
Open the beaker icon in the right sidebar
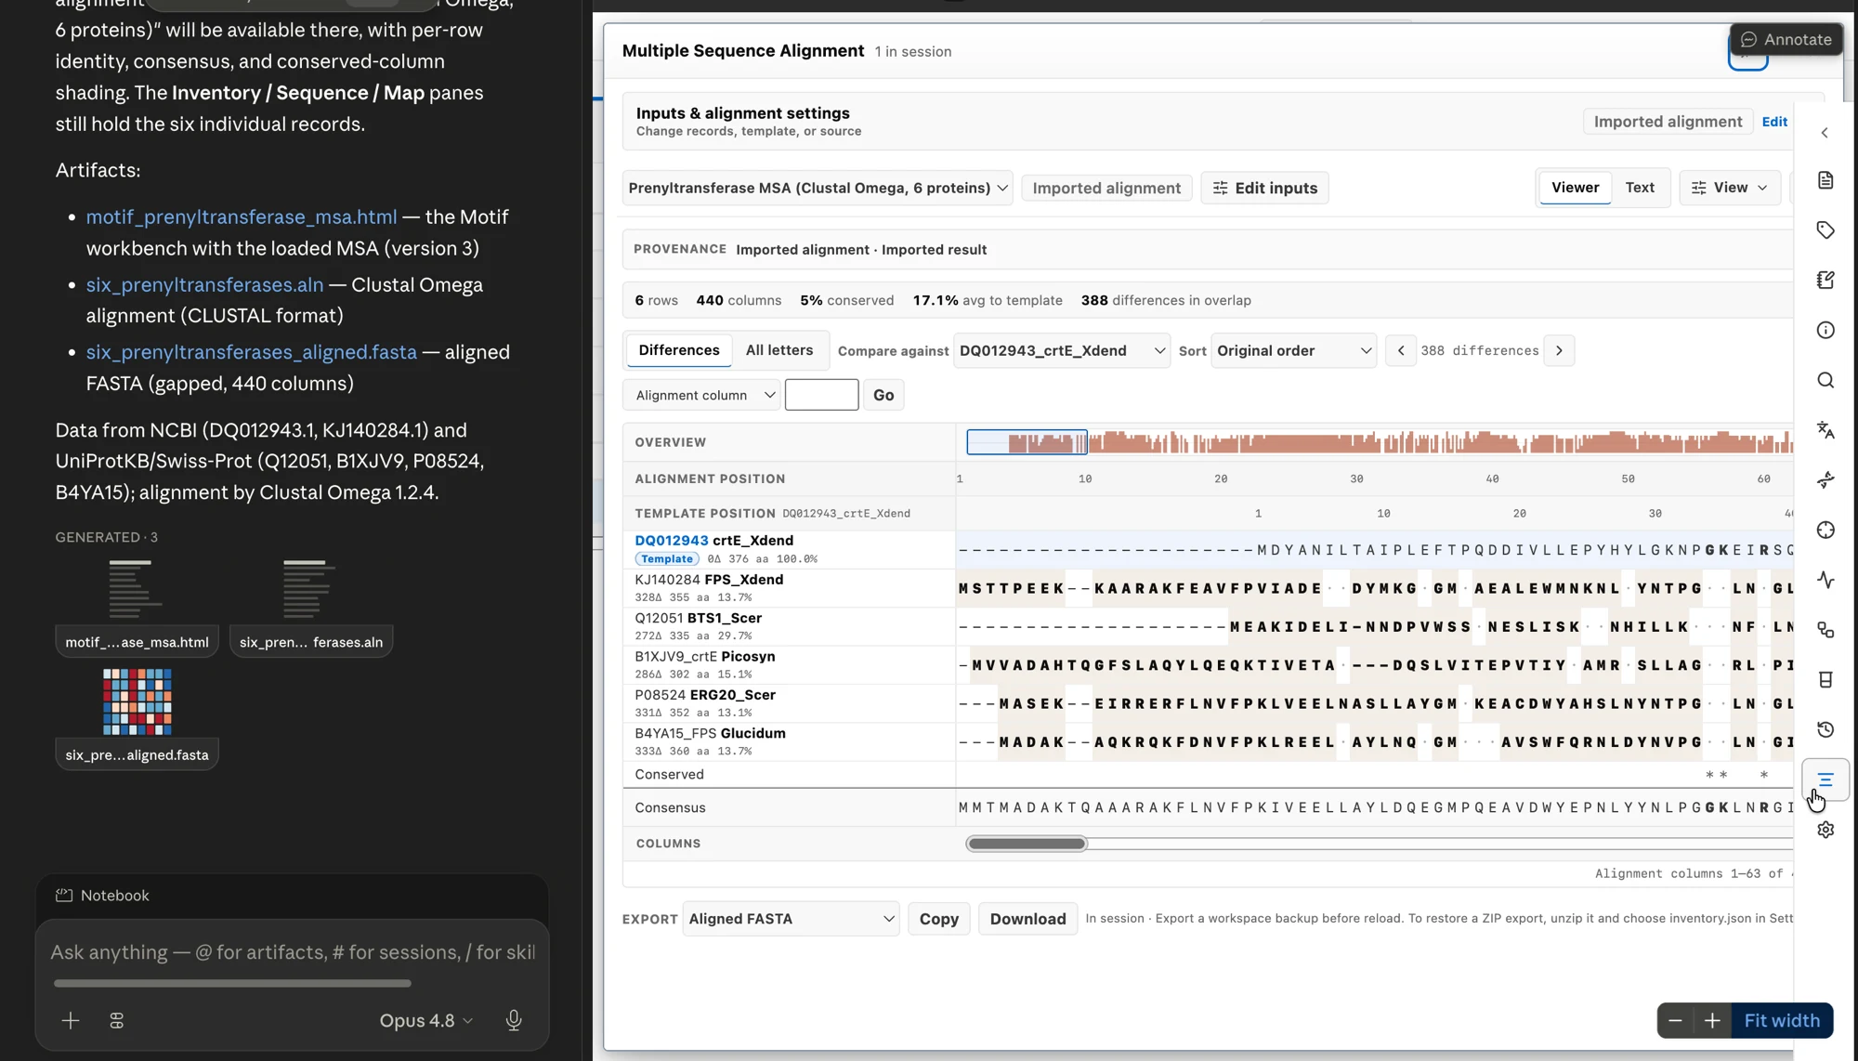pos(1825,680)
